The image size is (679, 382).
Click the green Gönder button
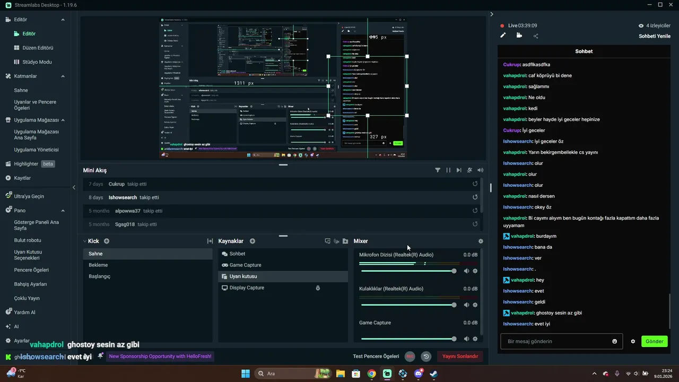[x=654, y=341]
